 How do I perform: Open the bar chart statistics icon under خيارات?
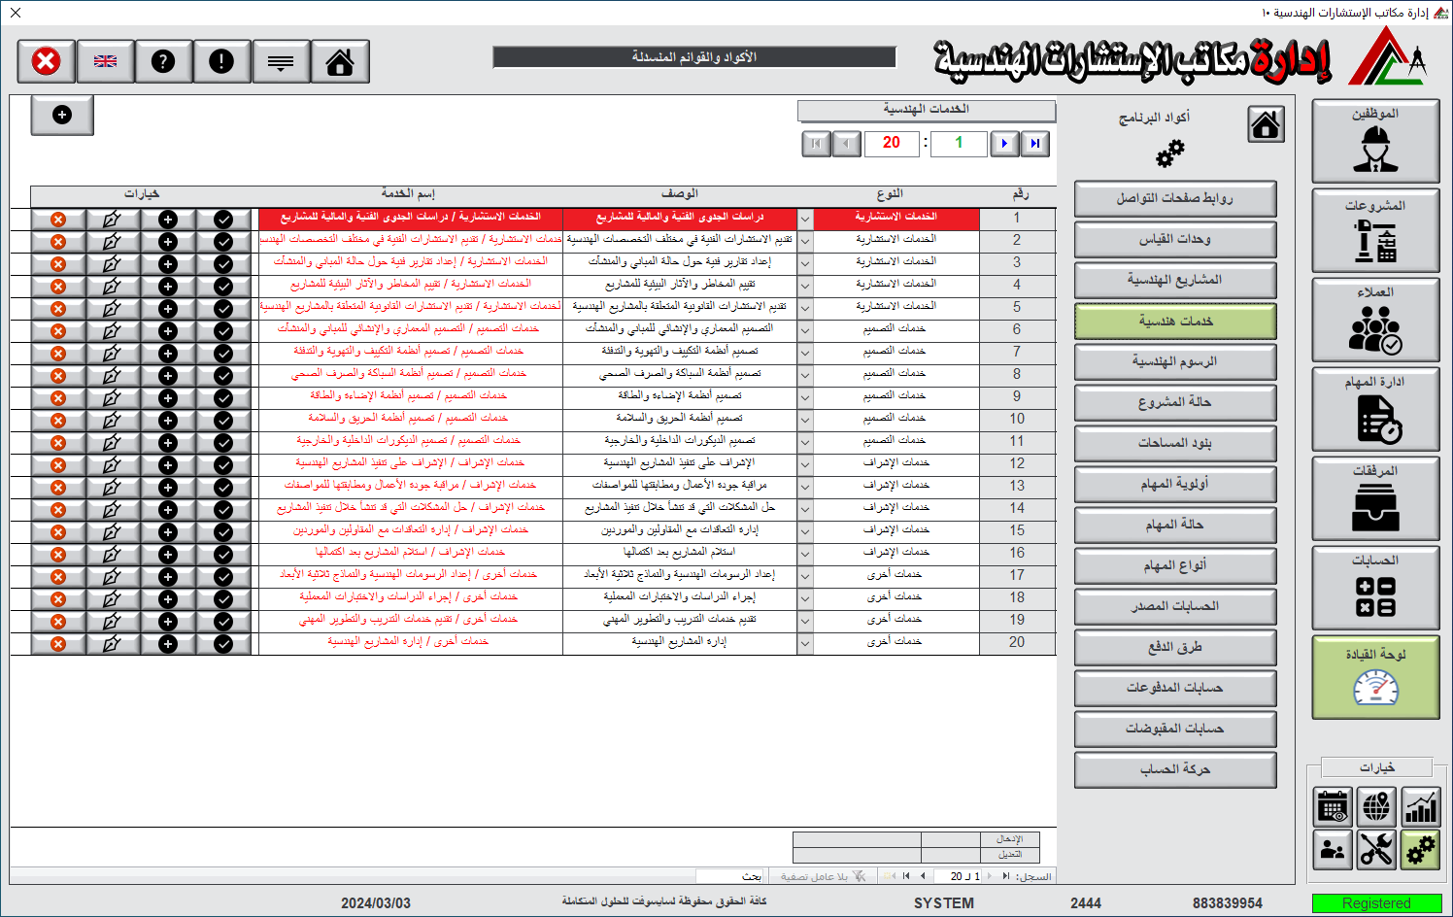tap(1420, 806)
